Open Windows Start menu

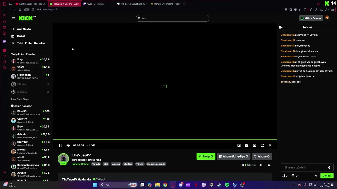pos(95,185)
